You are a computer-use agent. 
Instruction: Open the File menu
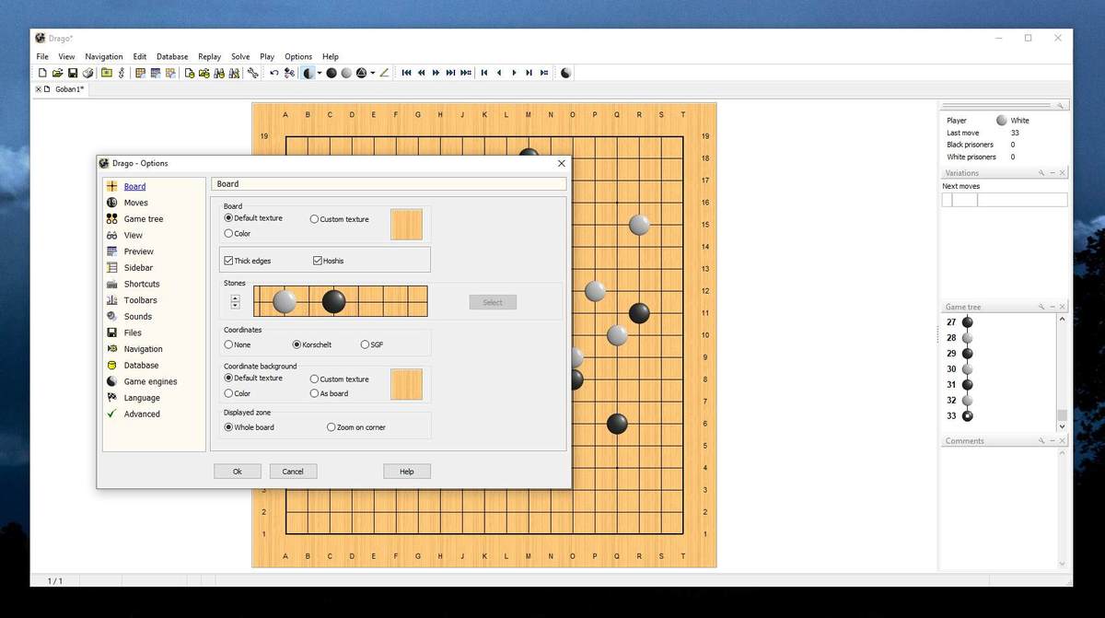tap(42, 56)
